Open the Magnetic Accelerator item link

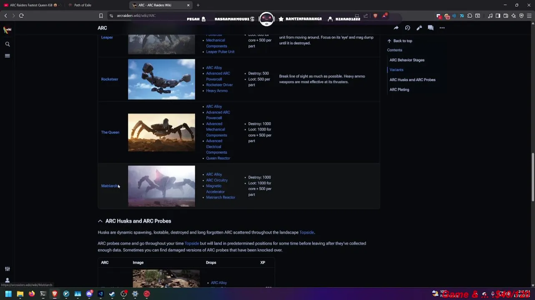pyautogui.click(x=215, y=189)
